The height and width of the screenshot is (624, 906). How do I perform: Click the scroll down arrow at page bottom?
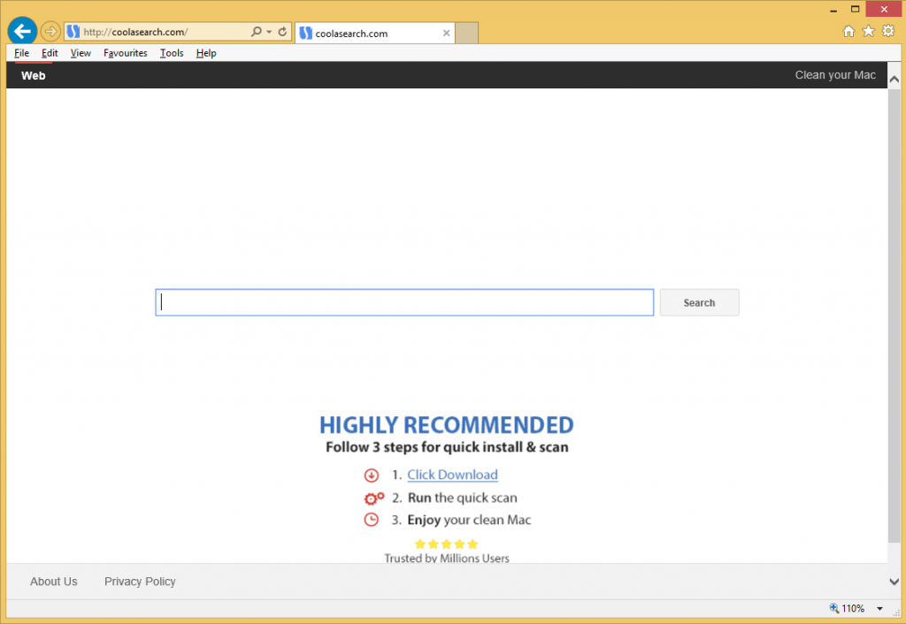pos(894,582)
